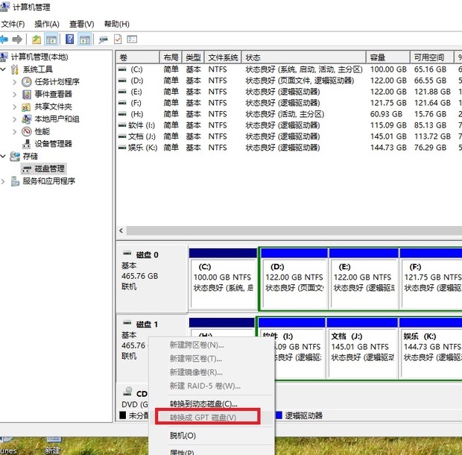
Task: Click the blue Help question mark icon
Action: (69, 40)
